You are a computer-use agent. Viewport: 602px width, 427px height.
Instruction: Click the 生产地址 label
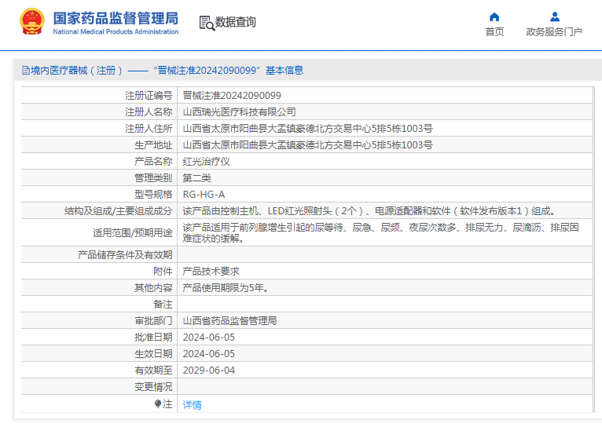(153, 145)
